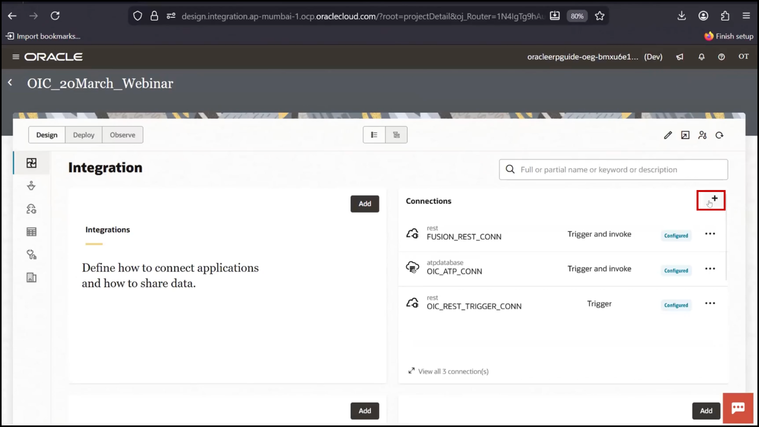Click the export project icon
759x427 pixels.
[685, 135]
